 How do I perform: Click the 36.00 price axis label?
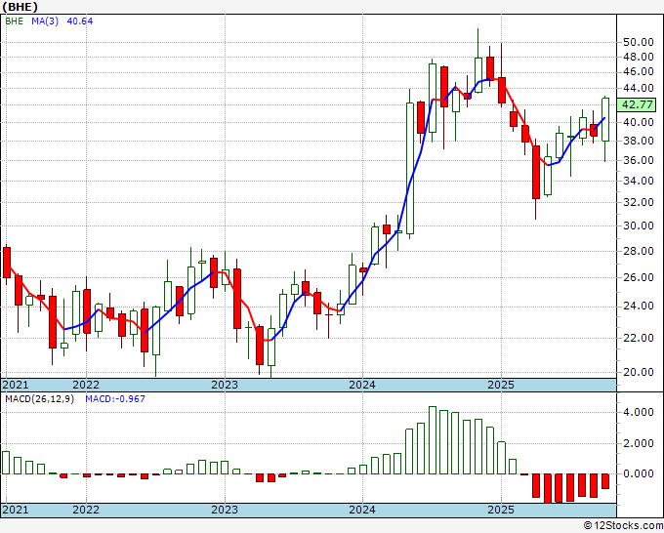click(638, 160)
